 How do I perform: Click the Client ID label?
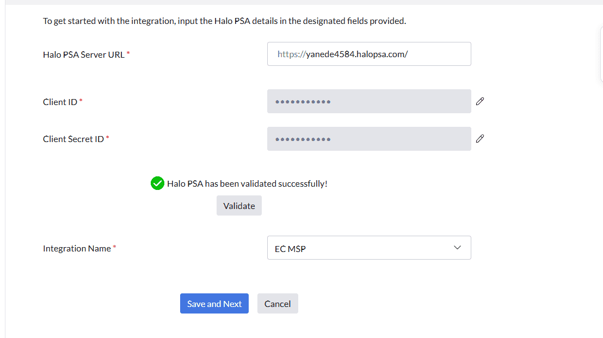(60, 102)
